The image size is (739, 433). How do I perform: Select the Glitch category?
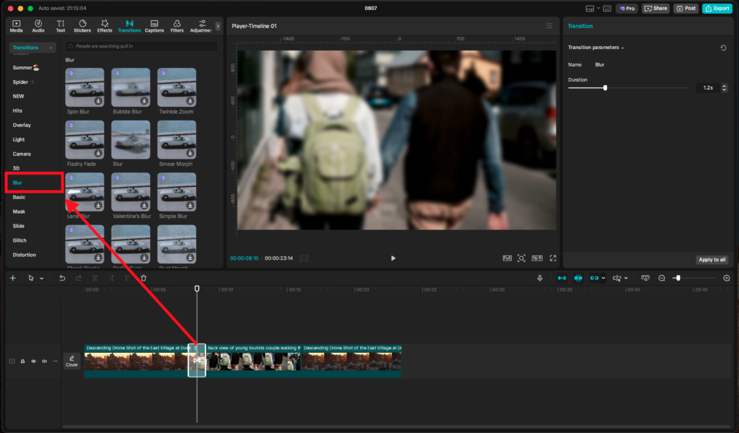[x=19, y=240]
